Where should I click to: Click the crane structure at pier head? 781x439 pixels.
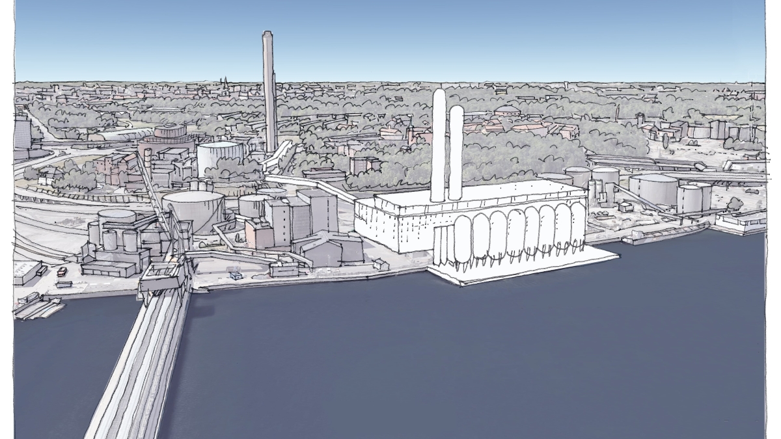[x=163, y=276]
